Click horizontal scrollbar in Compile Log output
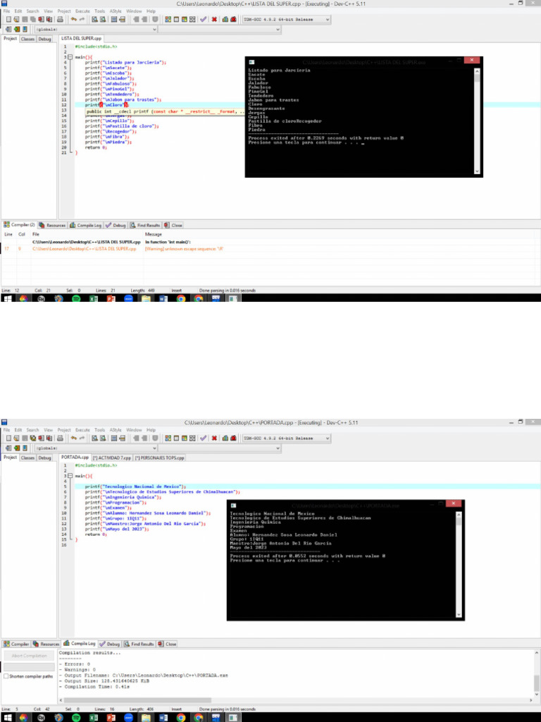This screenshot has width=541, height=722. (138, 700)
